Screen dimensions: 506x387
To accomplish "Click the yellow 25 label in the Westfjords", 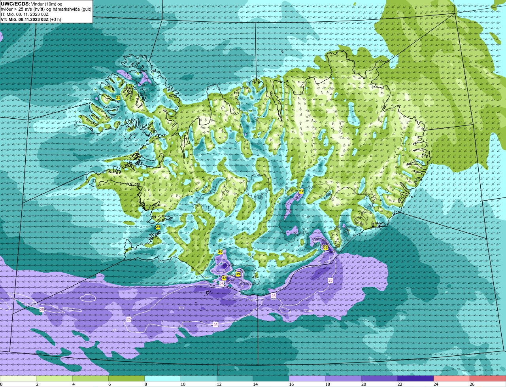I will coord(118,97).
